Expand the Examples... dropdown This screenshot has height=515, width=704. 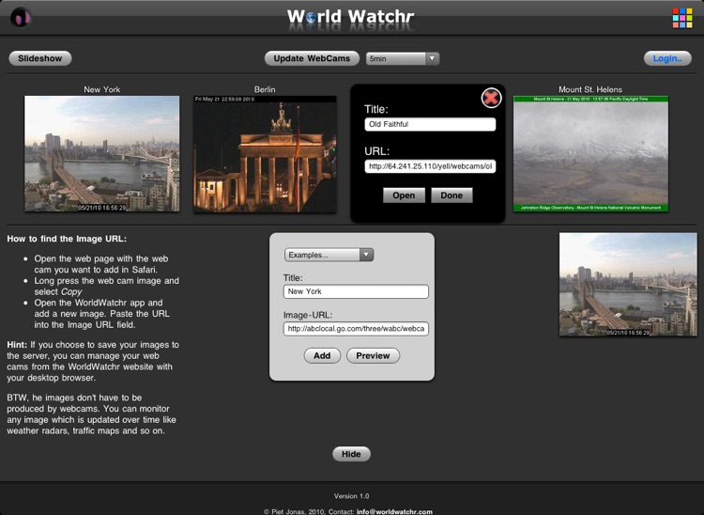click(329, 255)
